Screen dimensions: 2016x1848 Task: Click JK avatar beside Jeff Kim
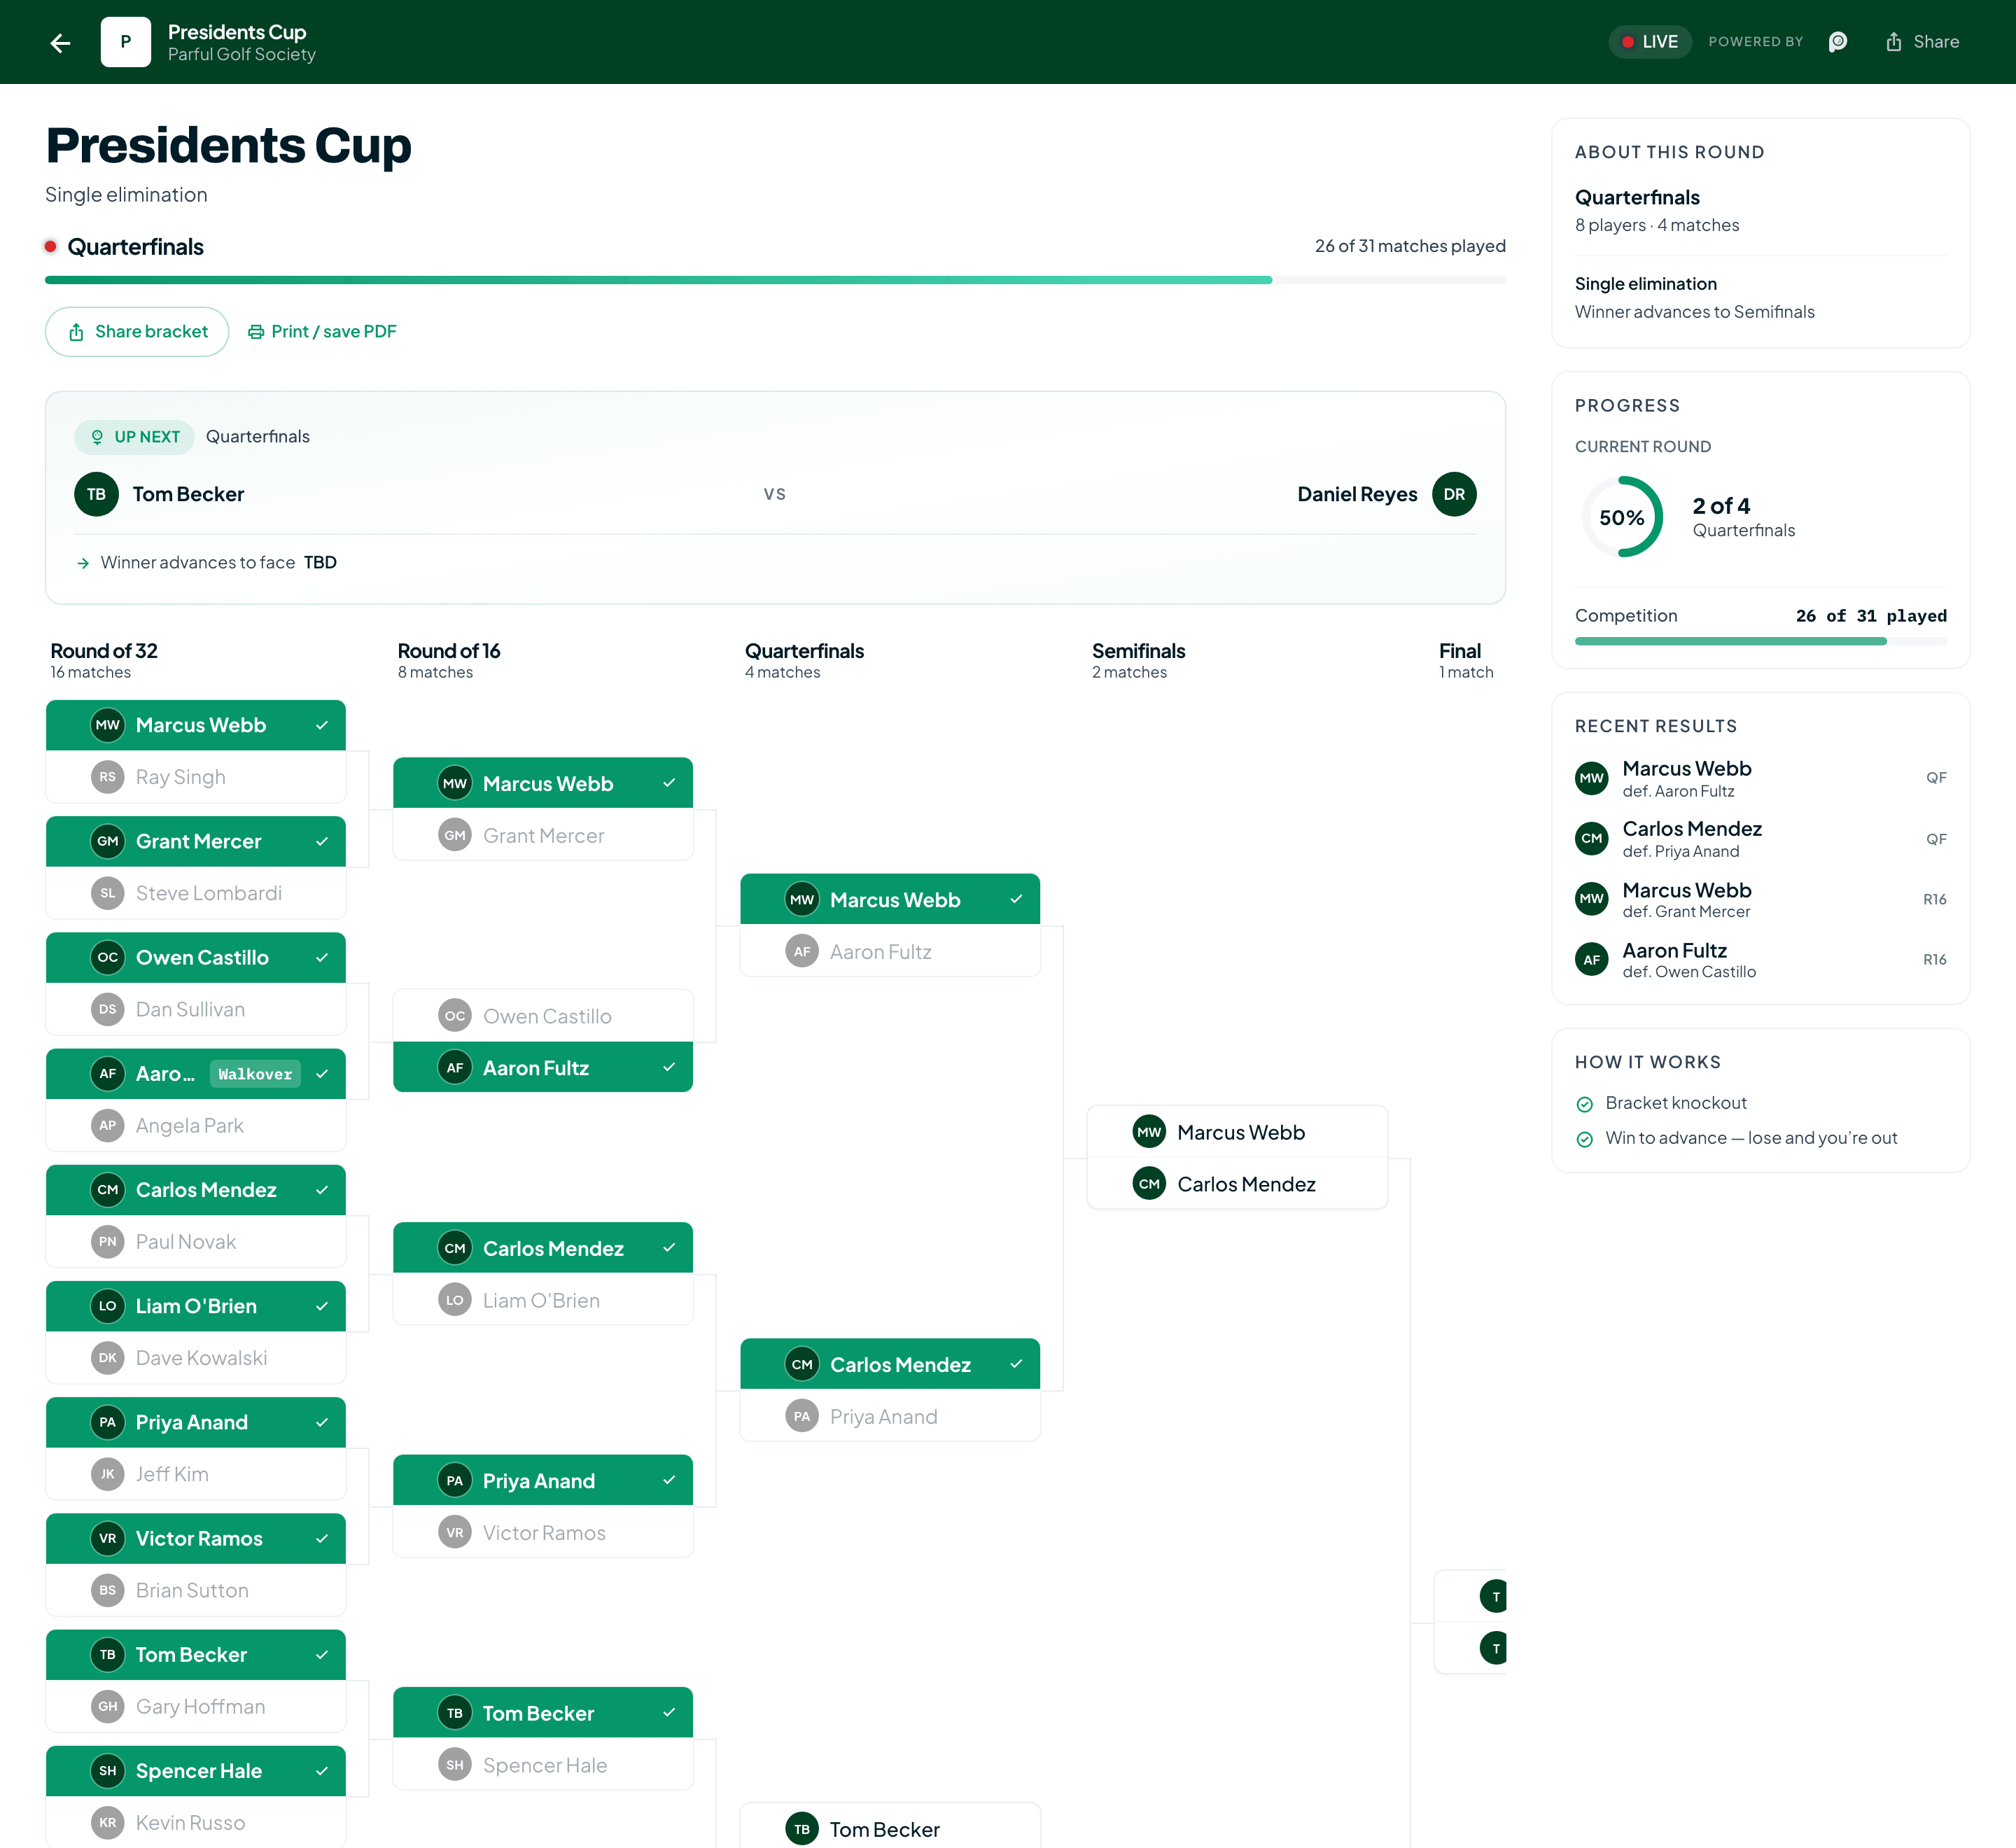[x=108, y=1474]
